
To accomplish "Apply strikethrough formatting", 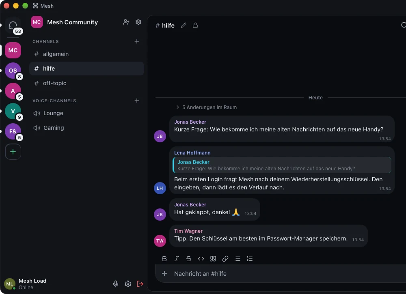I will tap(189, 259).
